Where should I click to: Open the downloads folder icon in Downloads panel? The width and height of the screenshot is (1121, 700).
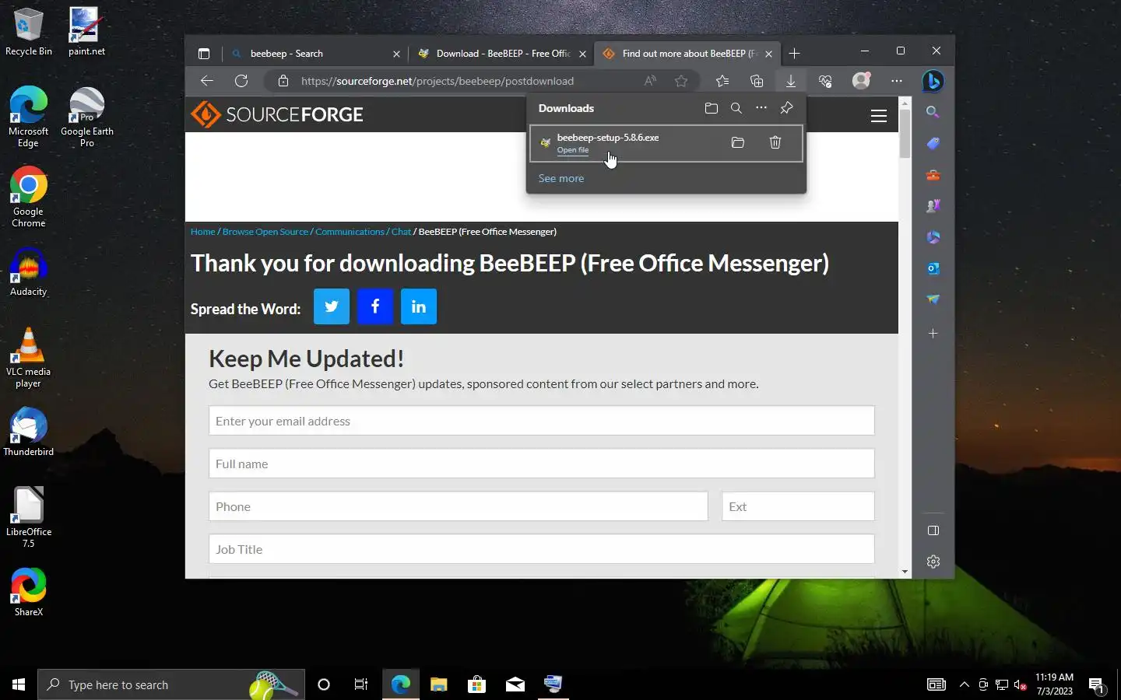[x=711, y=108]
